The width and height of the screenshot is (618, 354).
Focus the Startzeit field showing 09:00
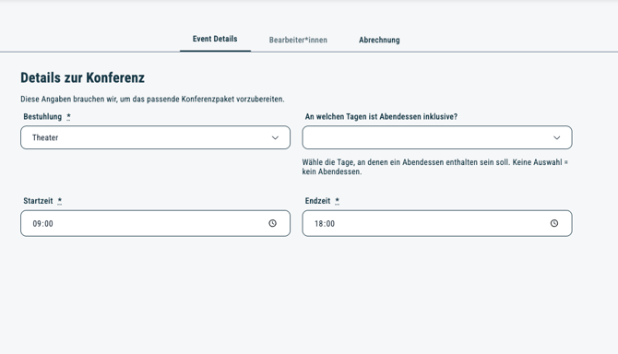click(x=155, y=223)
